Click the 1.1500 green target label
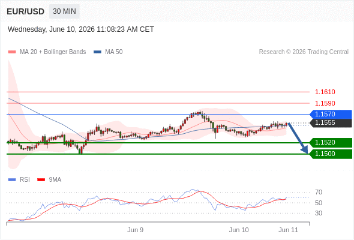354x240 pixels. coord(331,154)
